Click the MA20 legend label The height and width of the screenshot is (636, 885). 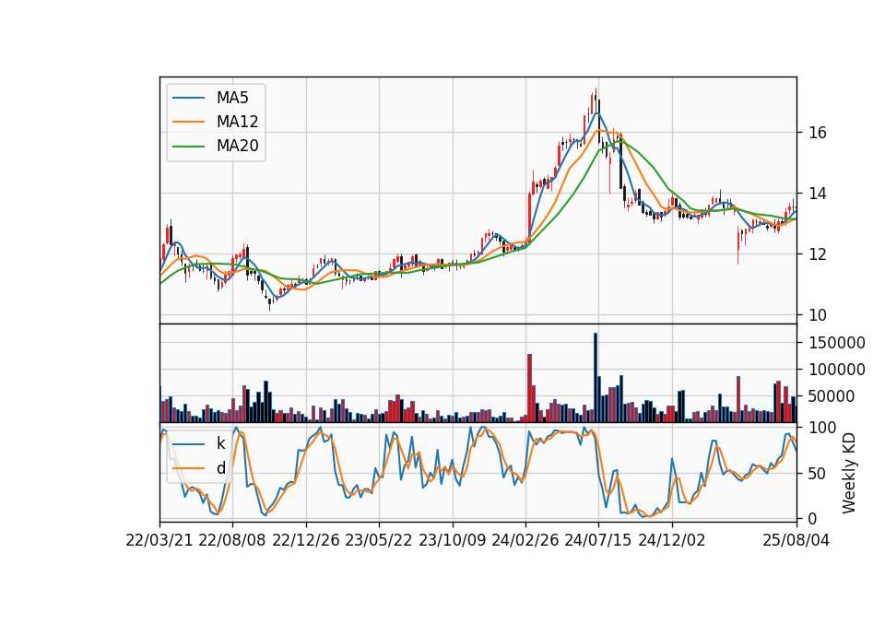point(237,146)
